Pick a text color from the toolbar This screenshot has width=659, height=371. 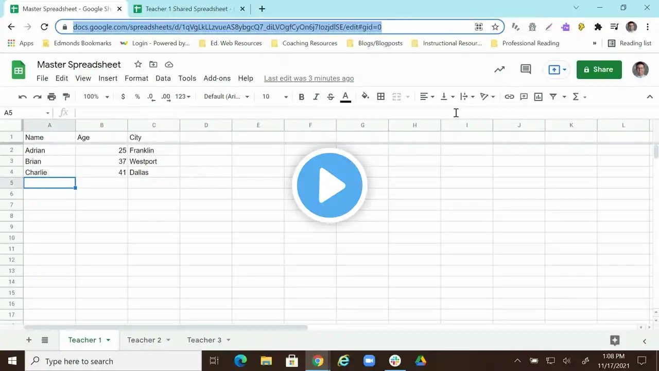(345, 96)
